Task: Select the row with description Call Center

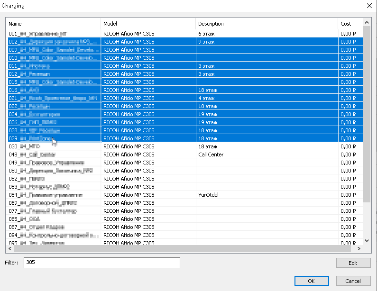Action: pos(211,155)
